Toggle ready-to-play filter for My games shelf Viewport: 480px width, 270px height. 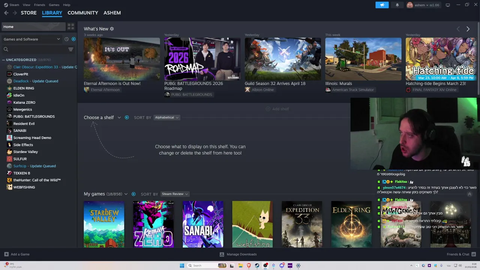click(133, 194)
